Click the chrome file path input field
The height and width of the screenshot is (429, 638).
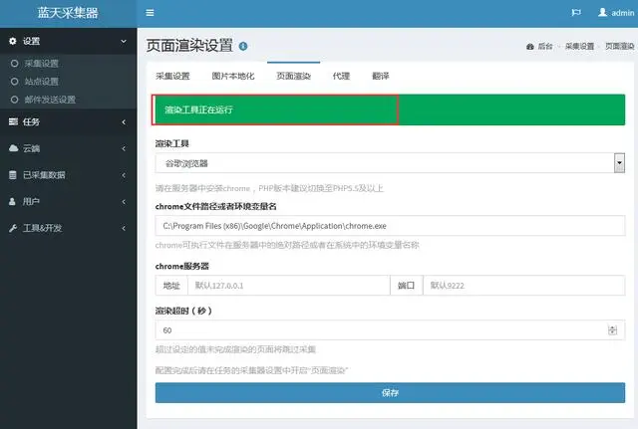click(390, 226)
